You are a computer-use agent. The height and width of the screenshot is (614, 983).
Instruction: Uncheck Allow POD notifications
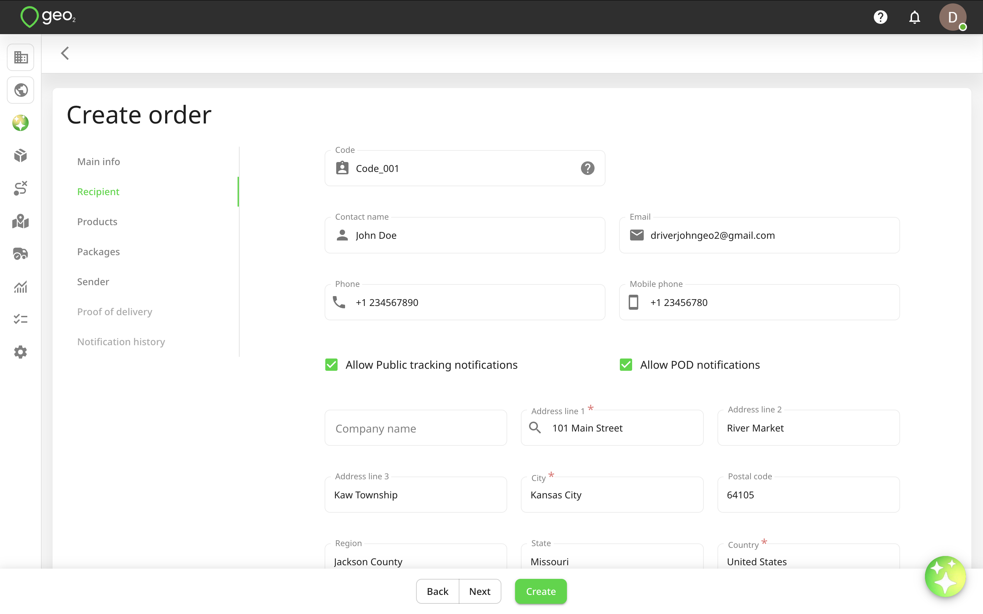pyautogui.click(x=626, y=365)
